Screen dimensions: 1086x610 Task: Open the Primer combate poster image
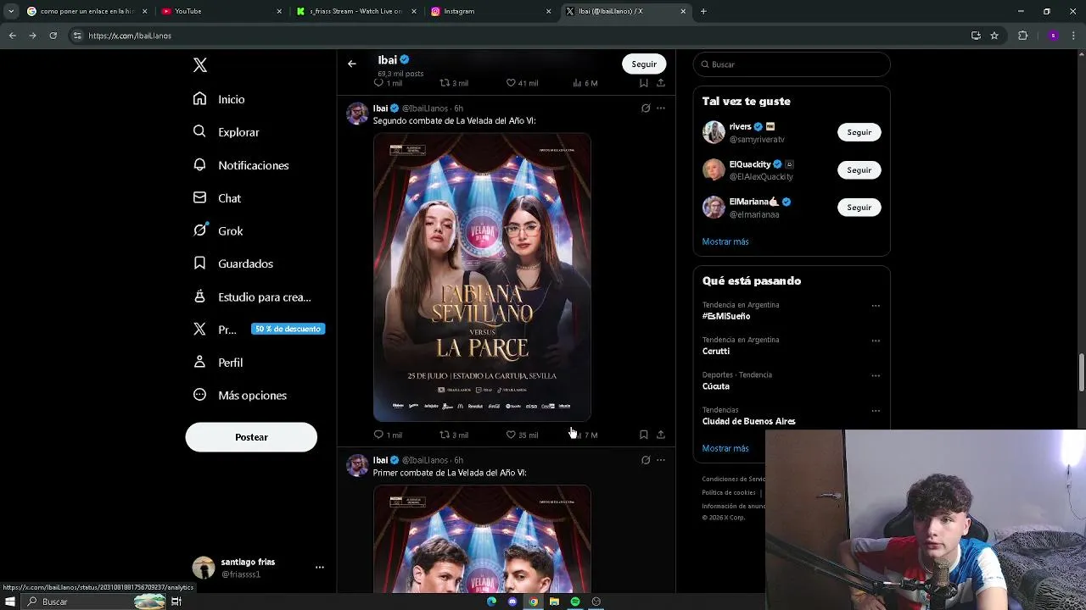(x=482, y=539)
